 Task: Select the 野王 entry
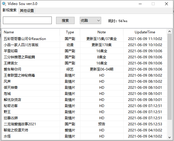tap(84, 112)
